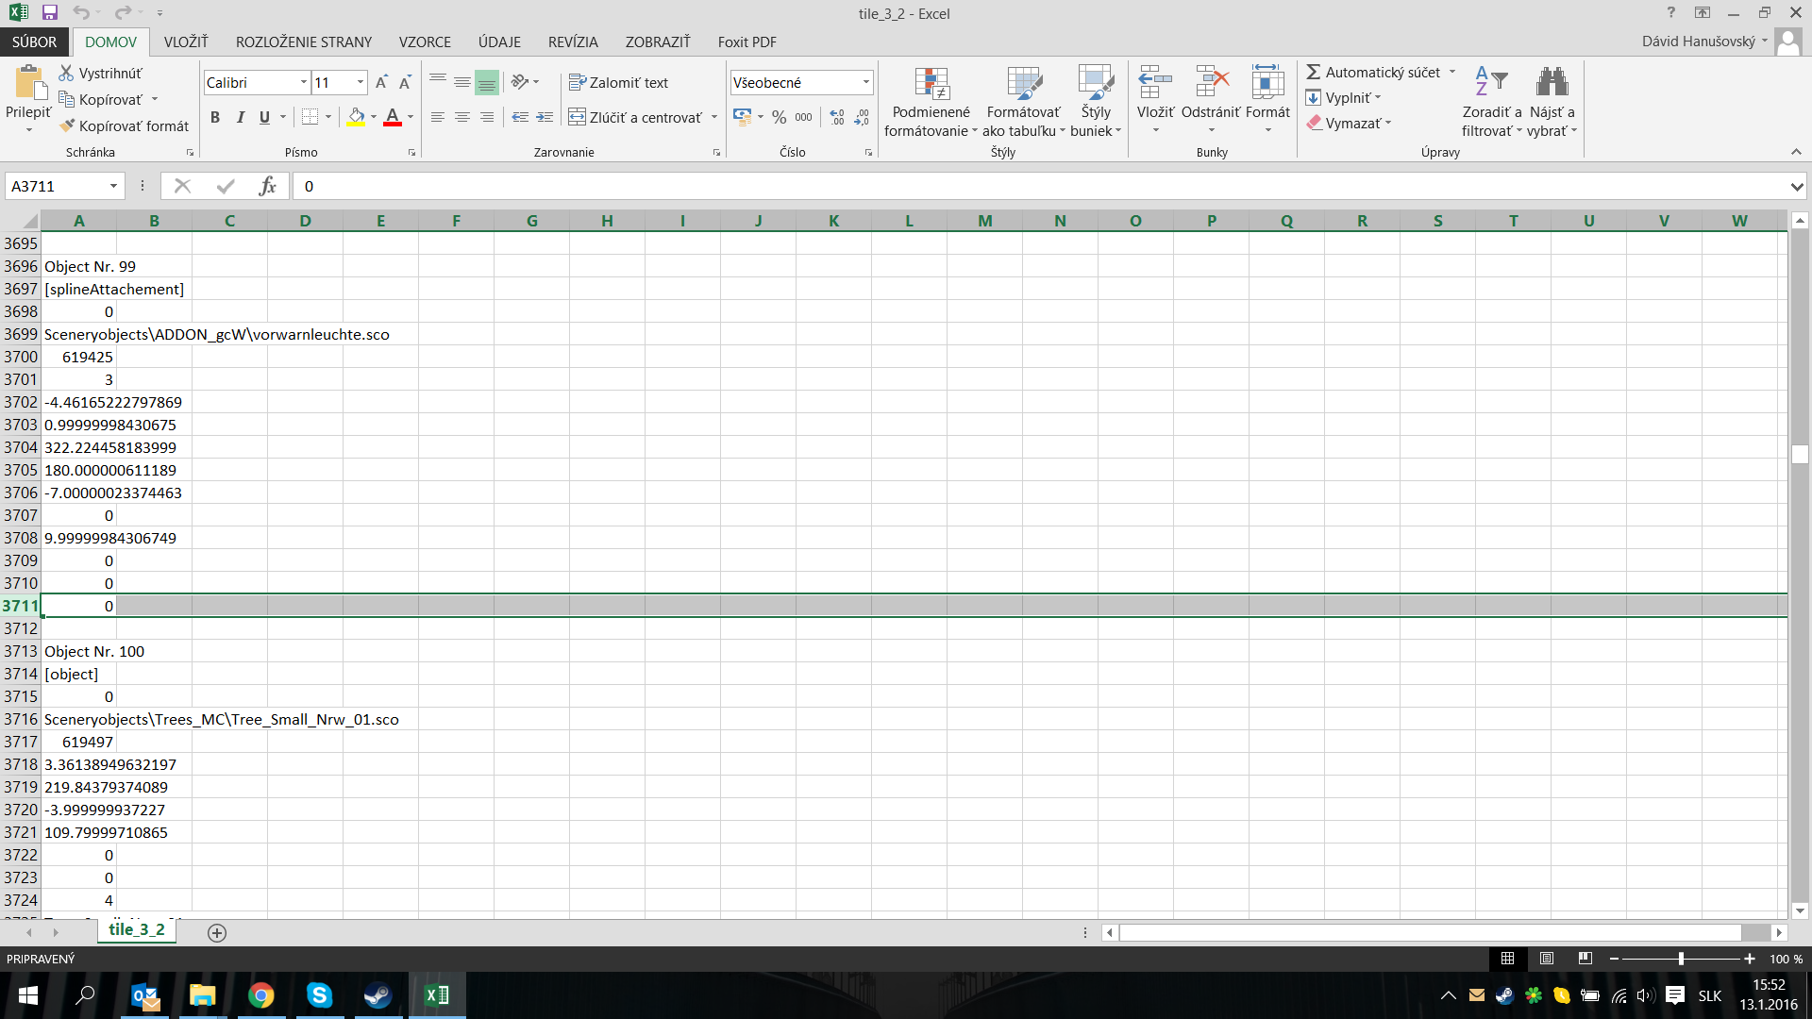This screenshot has height=1019, width=1812.
Task: Click the Automatický súčet button
Action: tap(1373, 73)
